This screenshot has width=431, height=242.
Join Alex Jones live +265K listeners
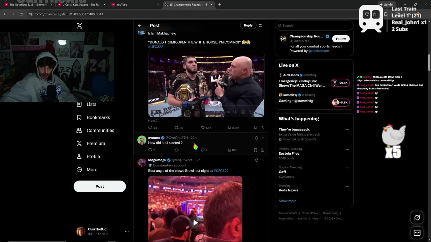340,83
